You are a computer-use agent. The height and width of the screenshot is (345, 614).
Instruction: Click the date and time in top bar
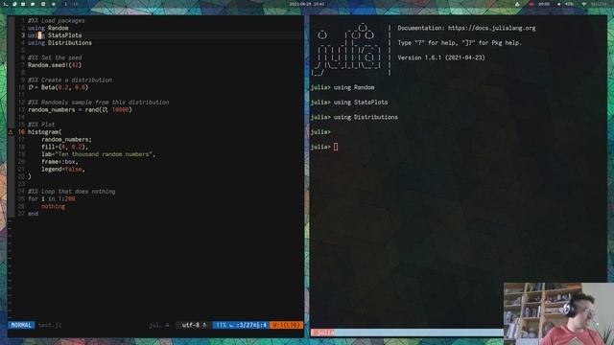click(x=307, y=4)
